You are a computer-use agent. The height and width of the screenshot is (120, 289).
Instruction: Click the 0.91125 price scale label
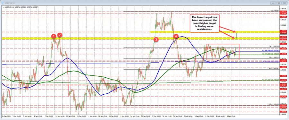click(x=283, y=103)
